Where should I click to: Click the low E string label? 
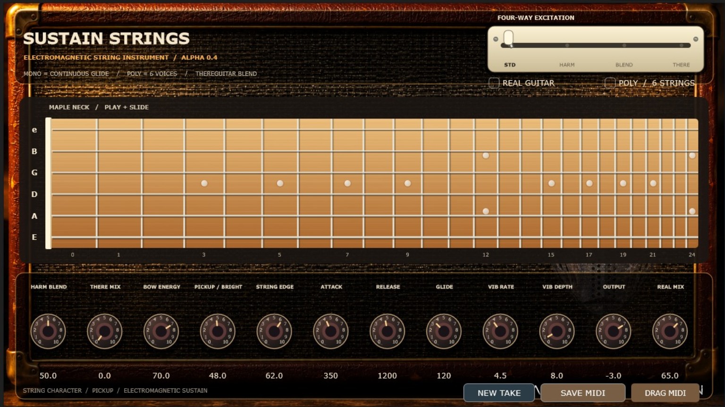pos(34,237)
